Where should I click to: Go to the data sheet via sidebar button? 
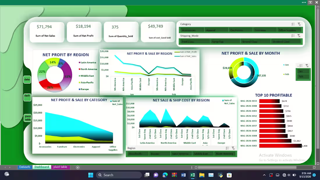click(27, 80)
